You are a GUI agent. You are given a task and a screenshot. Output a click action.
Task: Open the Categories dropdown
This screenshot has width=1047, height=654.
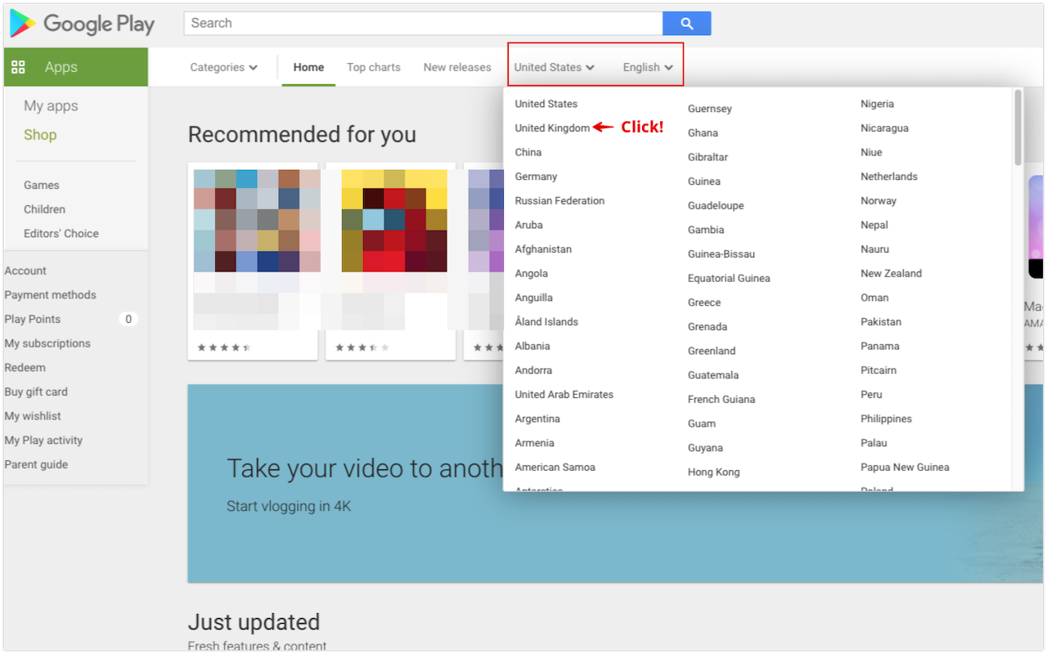[223, 67]
